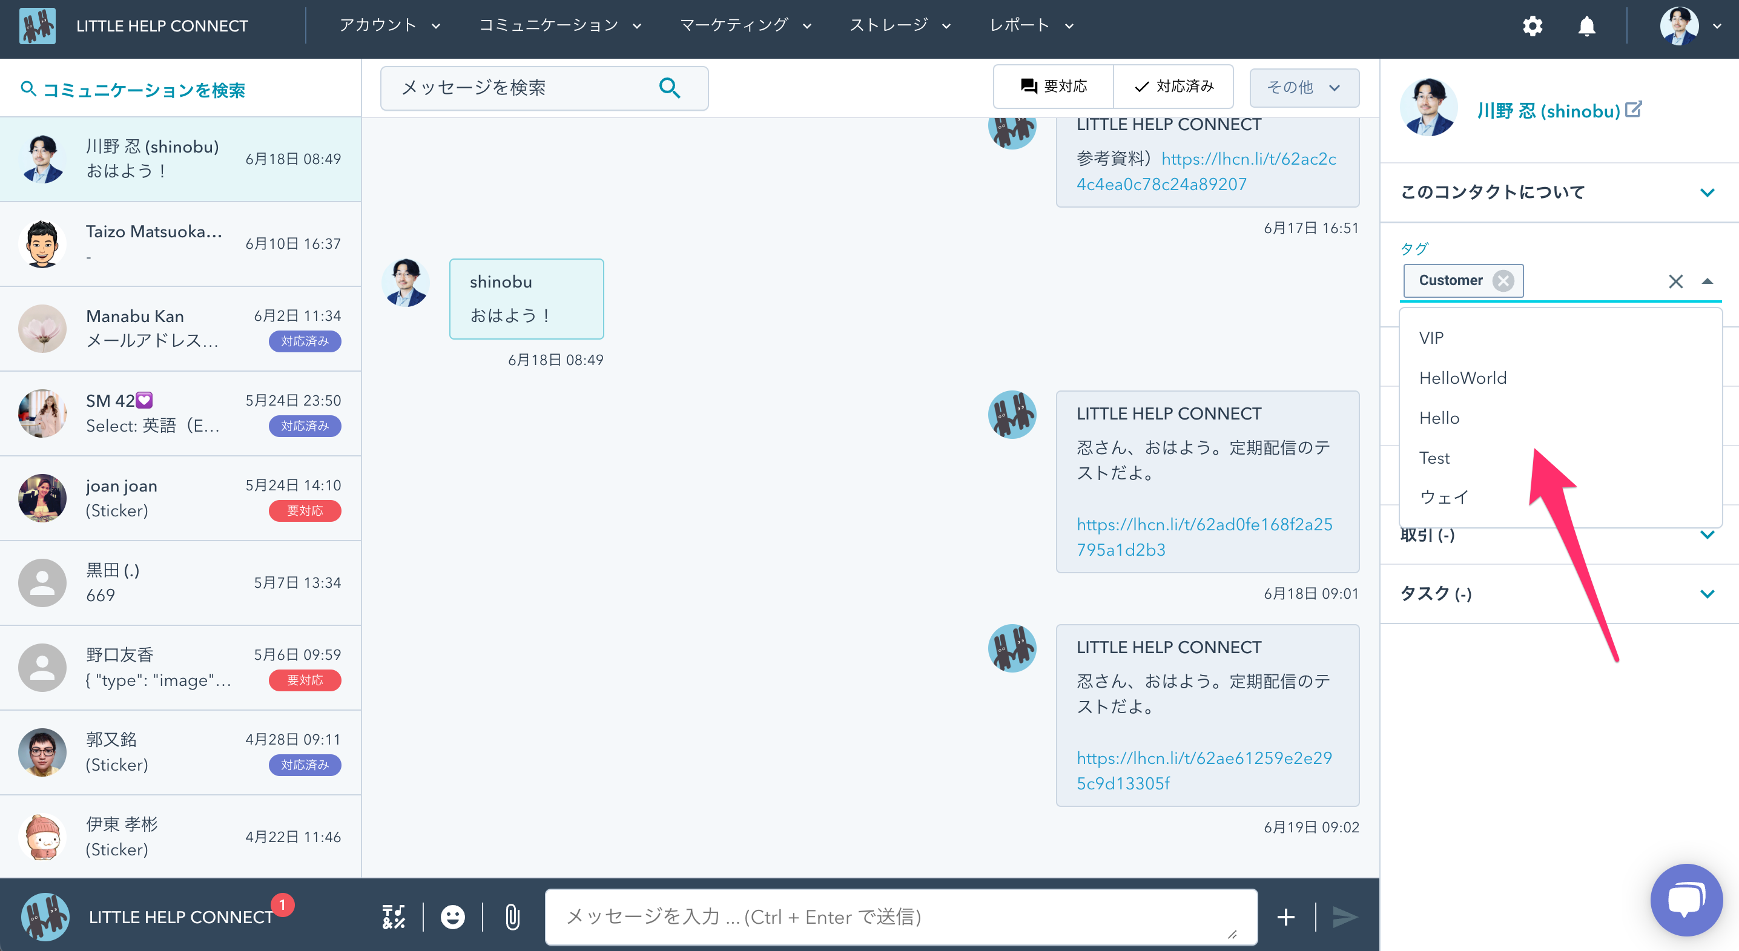Click the communication search magnifier icon
Viewport: 1739px width, 951px height.
(28, 88)
